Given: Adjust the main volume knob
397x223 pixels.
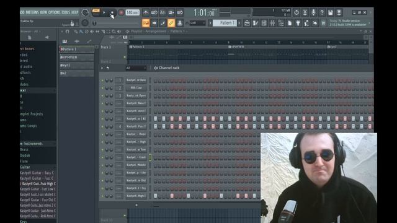Looking at the screenshot, I should [x=85, y=12].
